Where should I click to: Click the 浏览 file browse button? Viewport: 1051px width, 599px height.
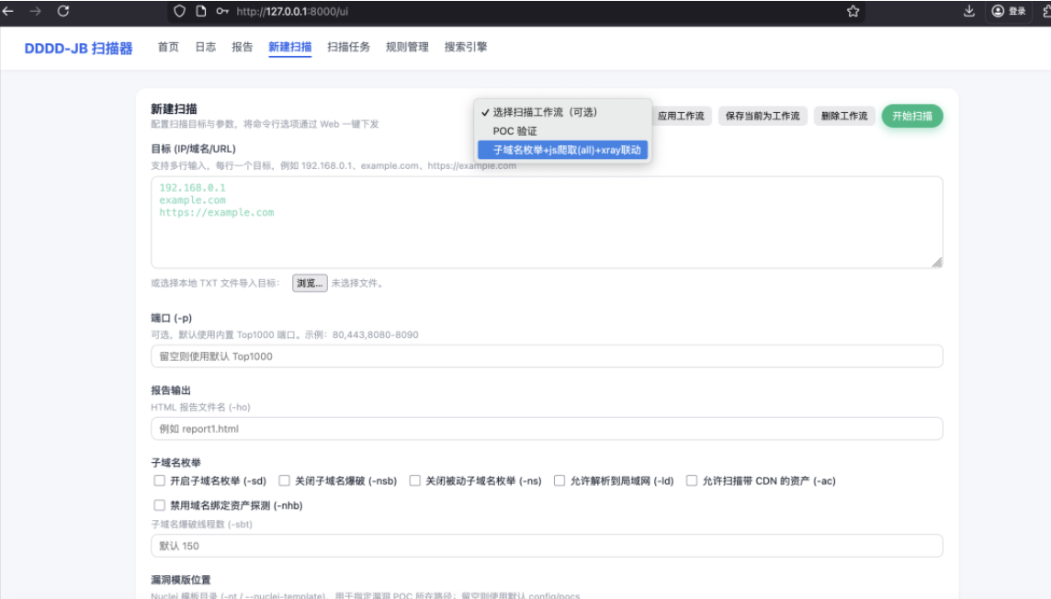tap(311, 283)
